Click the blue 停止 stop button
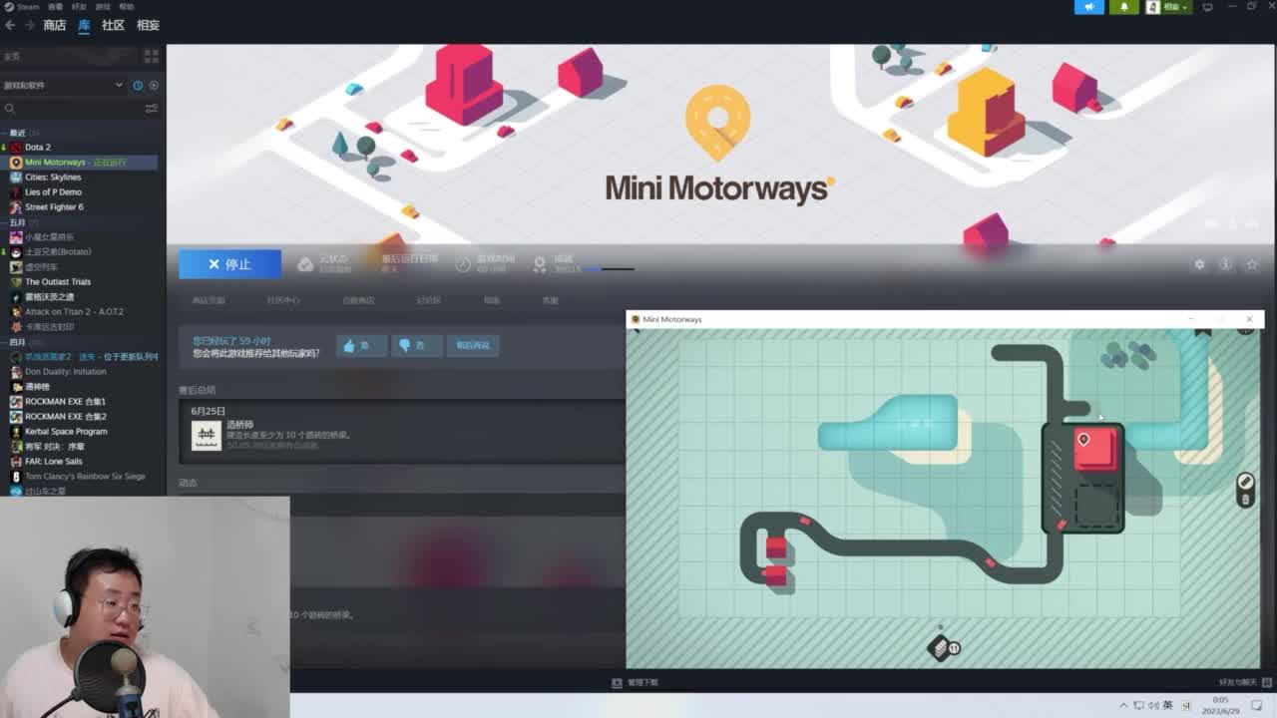This screenshot has height=718, width=1277. tap(229, 264)
